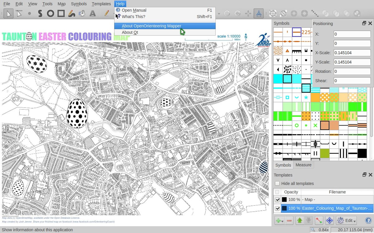Image resolution: width=374 pixels, height=233 pixels.
Task: Activate the Paint on template pencil tool
Action: [x=107, y=13]
